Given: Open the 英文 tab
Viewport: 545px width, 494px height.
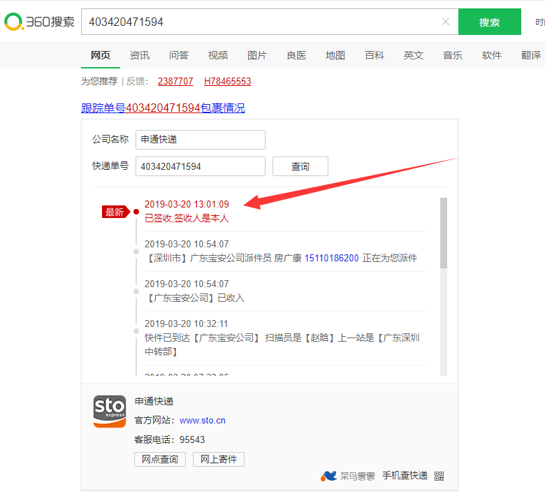Looking at the screenshot, I should (x=413, y=55).
